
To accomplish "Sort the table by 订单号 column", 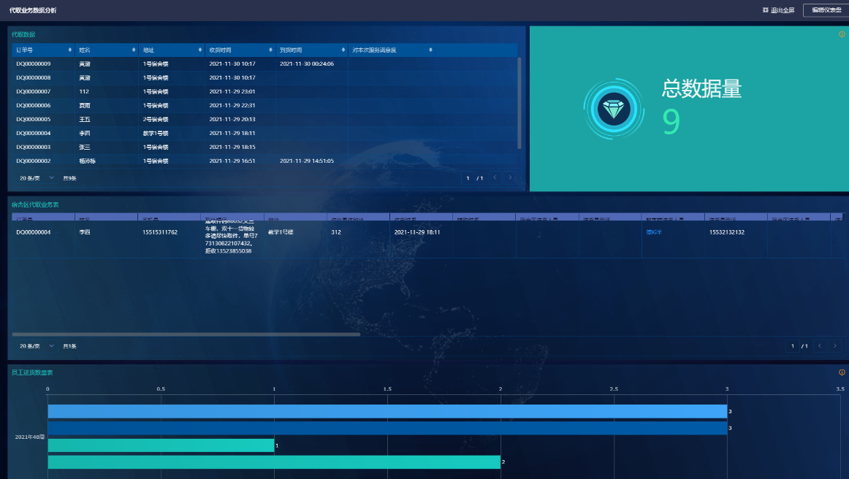I will (x=70, y=50).
